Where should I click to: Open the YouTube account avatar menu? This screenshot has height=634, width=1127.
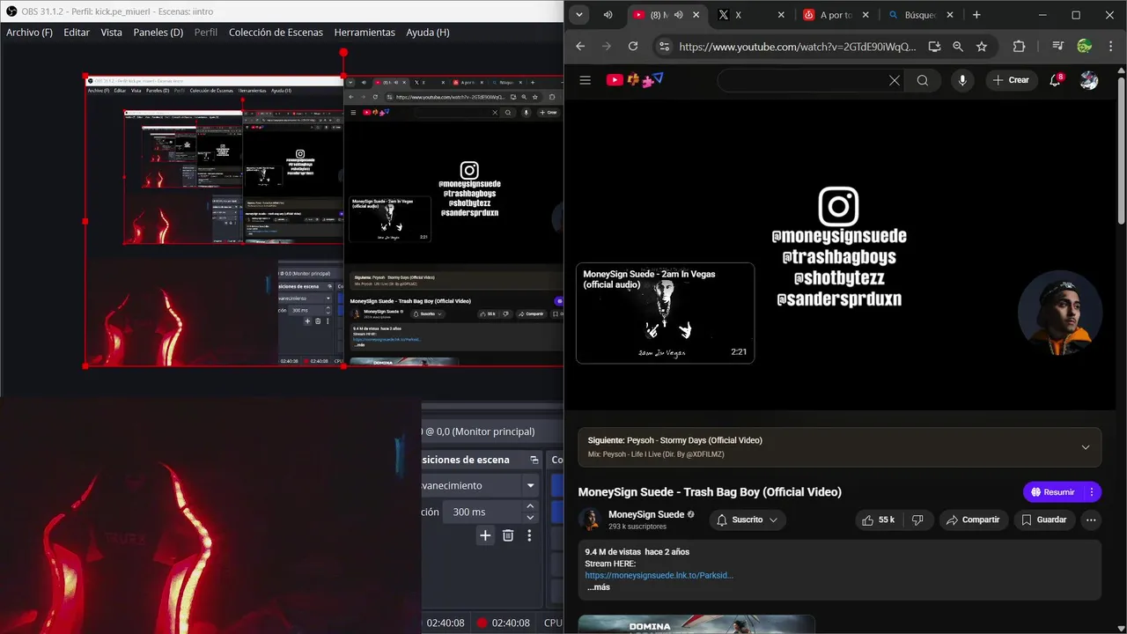point(1089,80)
